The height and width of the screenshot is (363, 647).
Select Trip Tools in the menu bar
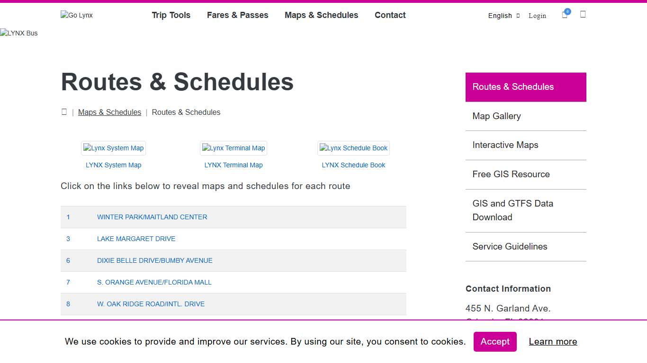pos(171,15)
